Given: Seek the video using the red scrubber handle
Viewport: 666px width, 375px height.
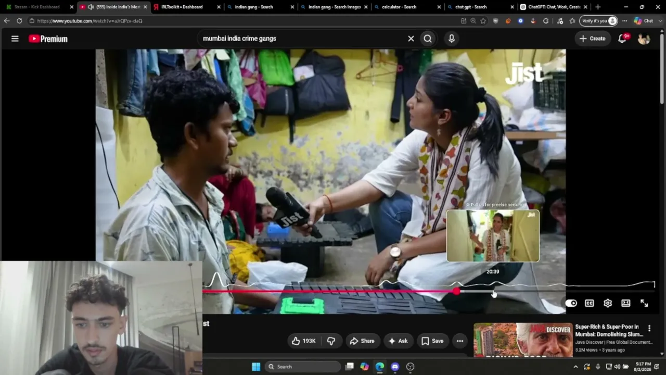Looking at the screenshot, I should [456, 292].
